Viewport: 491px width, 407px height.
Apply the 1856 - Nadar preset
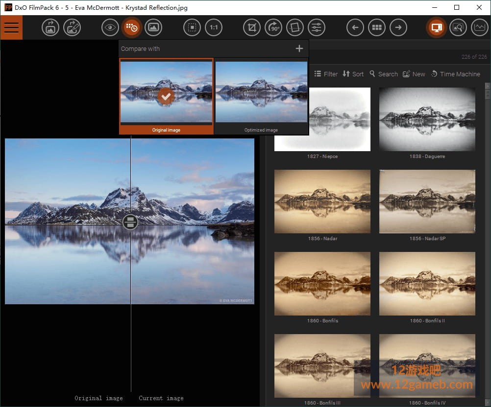tap(322, 205)
